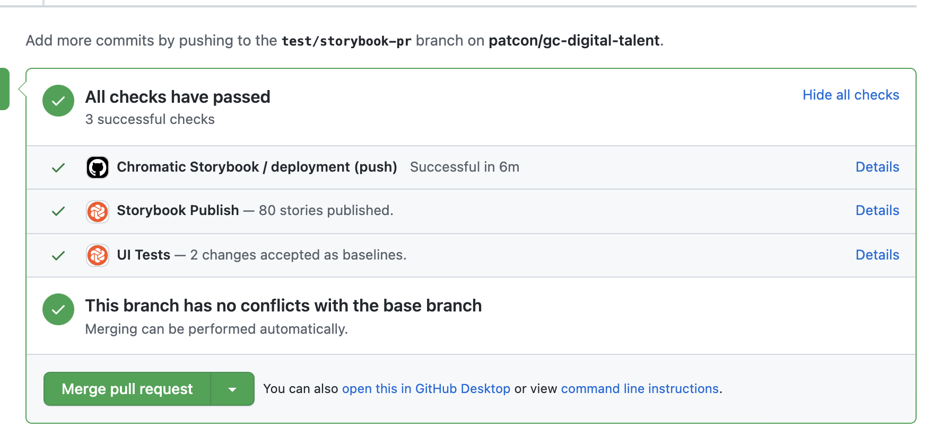Image resolution: width=941 pixels, height=428 pixels.
Task: Click "This branch has no conflicts" heading
Action: pyautogui.click(x=283, y=306)
